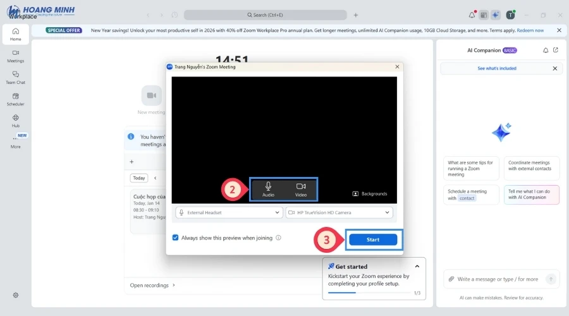Click the meeting setup progress bar

click(x=369, y=293)
